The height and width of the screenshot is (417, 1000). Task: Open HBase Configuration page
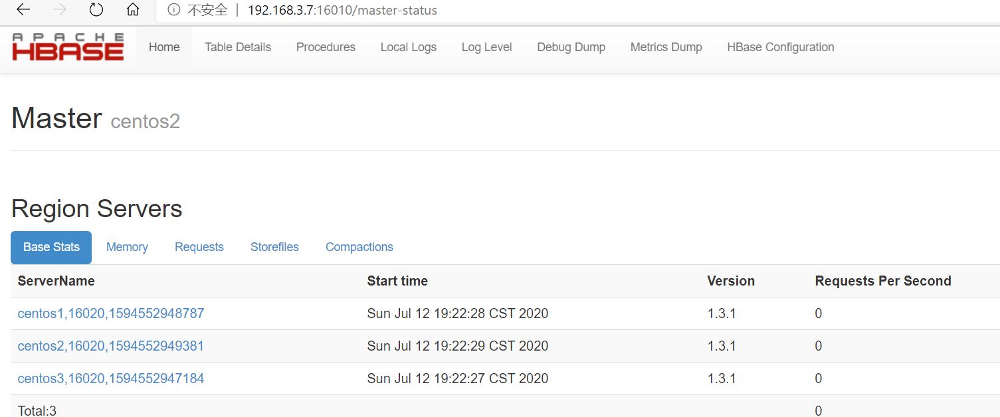coord(781,47)
